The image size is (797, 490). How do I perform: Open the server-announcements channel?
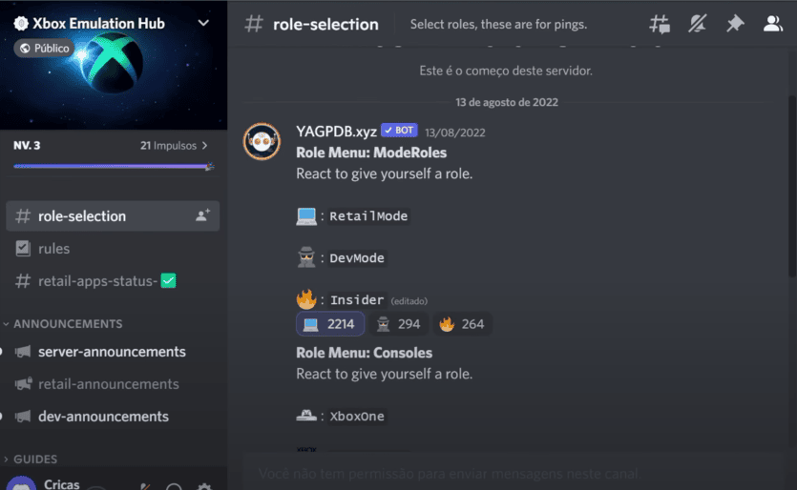click(x=112, y=352)
